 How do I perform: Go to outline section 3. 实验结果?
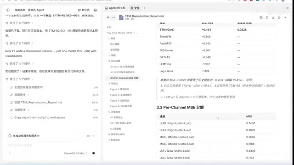click(114, 61)
